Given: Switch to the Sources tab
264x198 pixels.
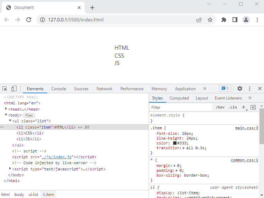Looking at the screenshot, I should (81, 89).
